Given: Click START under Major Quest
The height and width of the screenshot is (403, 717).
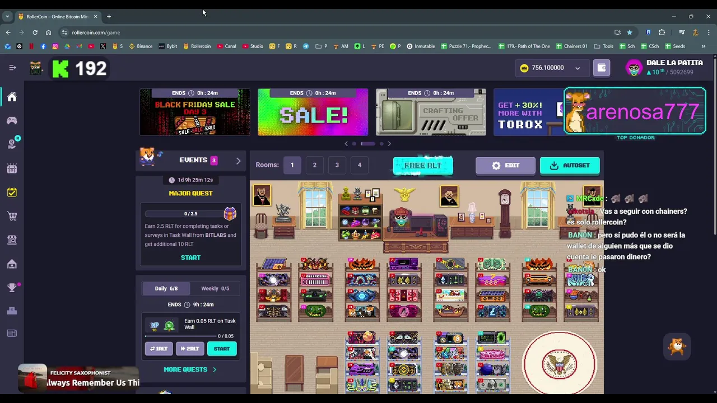Looking at the screenshot, I should pyautogui.click(x=190, y=257).
